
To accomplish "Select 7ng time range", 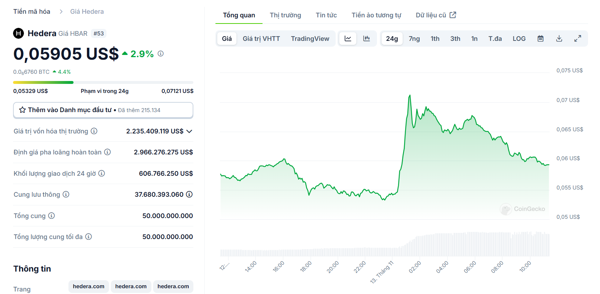I will (414, 38).
